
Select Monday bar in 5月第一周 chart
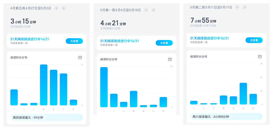[x=104, y=87]
